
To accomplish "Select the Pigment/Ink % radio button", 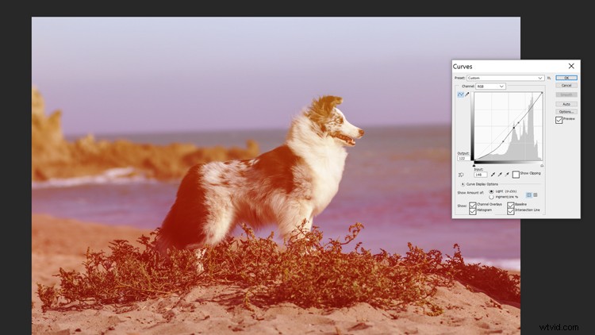I will [491, 197].
